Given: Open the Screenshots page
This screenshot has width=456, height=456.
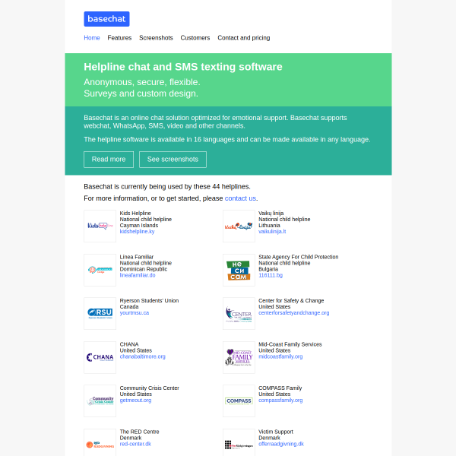Looking at the screenshot, I should tap(156, 38).
